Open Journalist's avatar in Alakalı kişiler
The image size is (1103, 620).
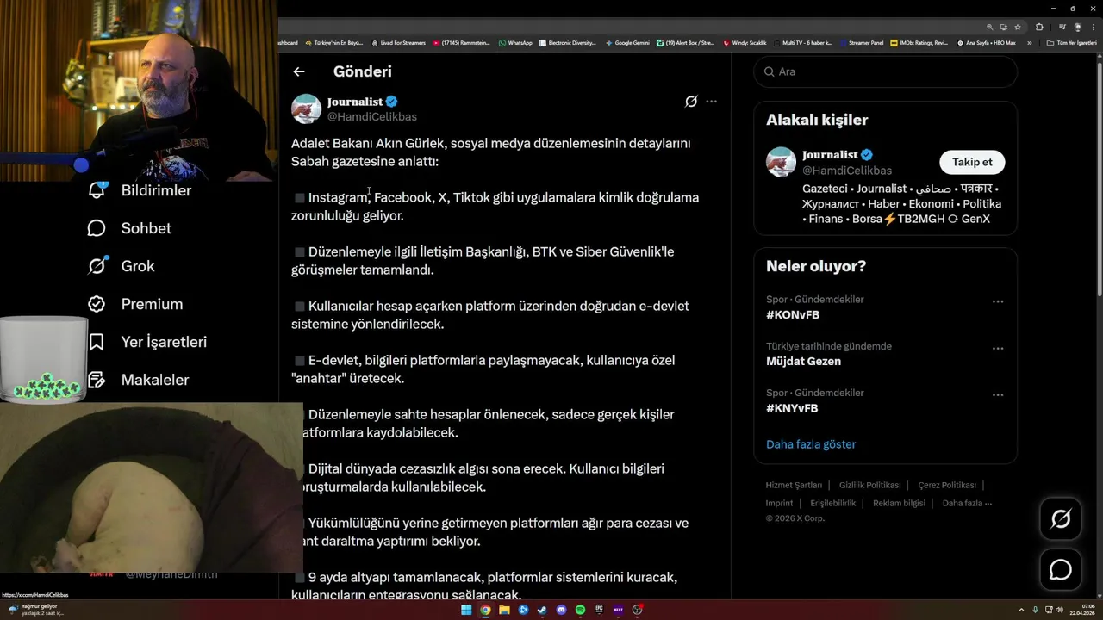tap(781, 162)
